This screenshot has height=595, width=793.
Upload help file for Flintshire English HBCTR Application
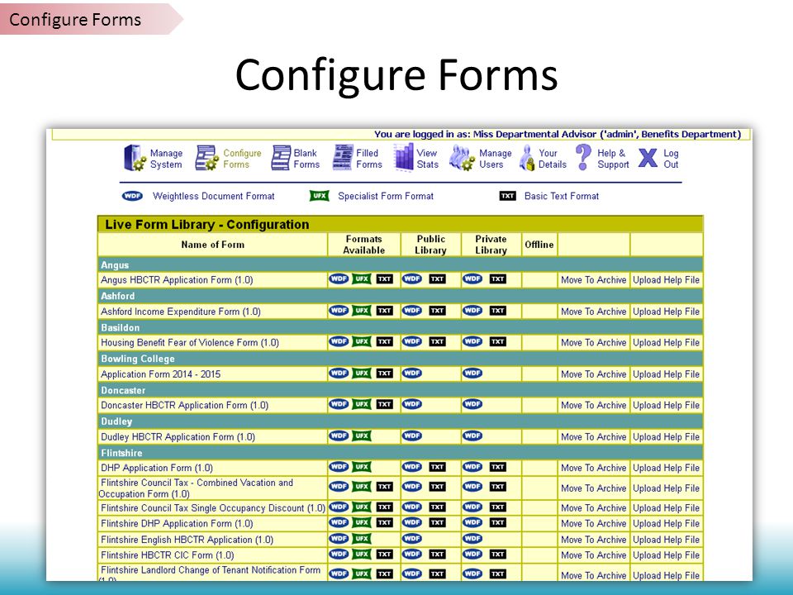pos(666,540)
